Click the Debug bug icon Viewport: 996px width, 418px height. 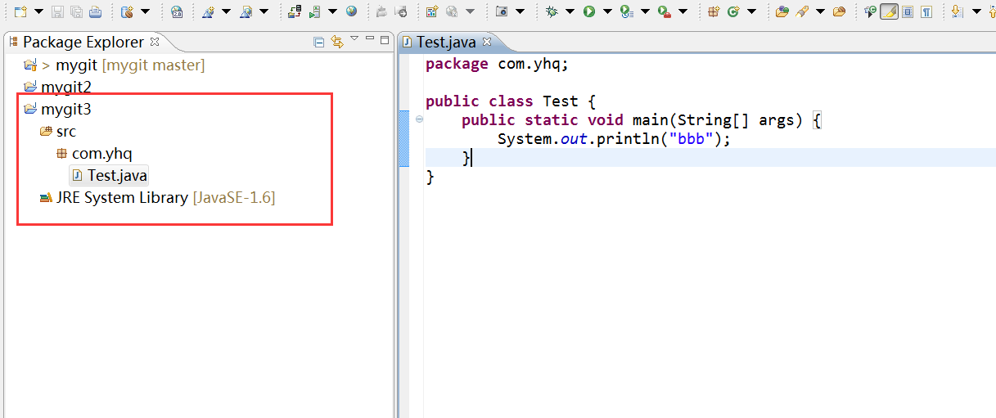click(x=552, y=11)
